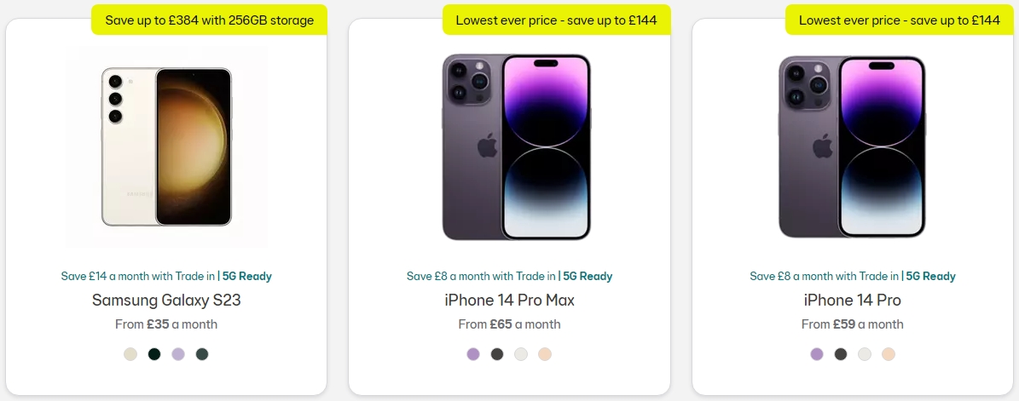
Task: Choose black color swatch for Galaxy S23
Action: (154, 354)
